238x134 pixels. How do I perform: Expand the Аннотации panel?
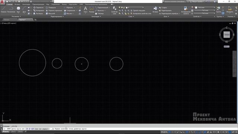click(96, 16)
